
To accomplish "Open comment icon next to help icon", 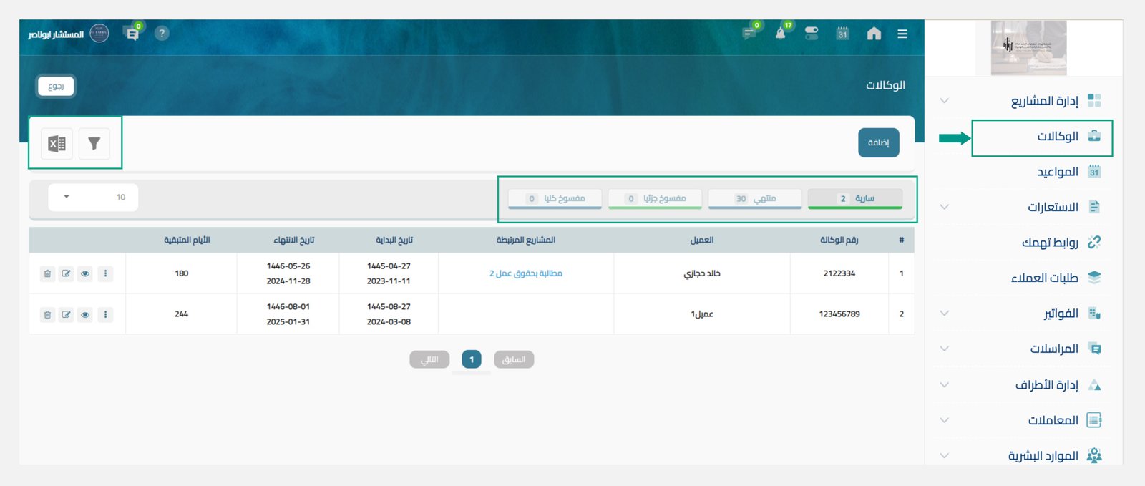I will click(132, 34).
